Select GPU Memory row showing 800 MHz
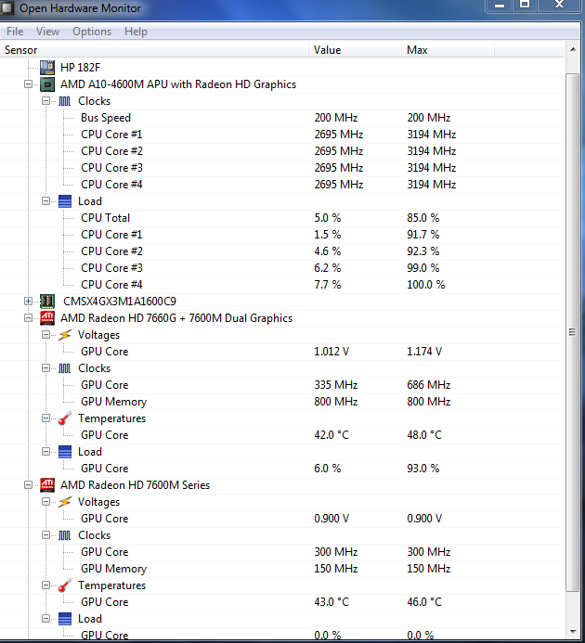The width and height of the screenshot is (585, 643). tap(282, 402)
